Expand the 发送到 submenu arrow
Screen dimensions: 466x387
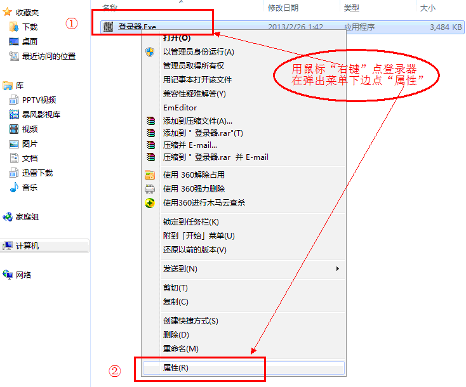tap(337, 269)
